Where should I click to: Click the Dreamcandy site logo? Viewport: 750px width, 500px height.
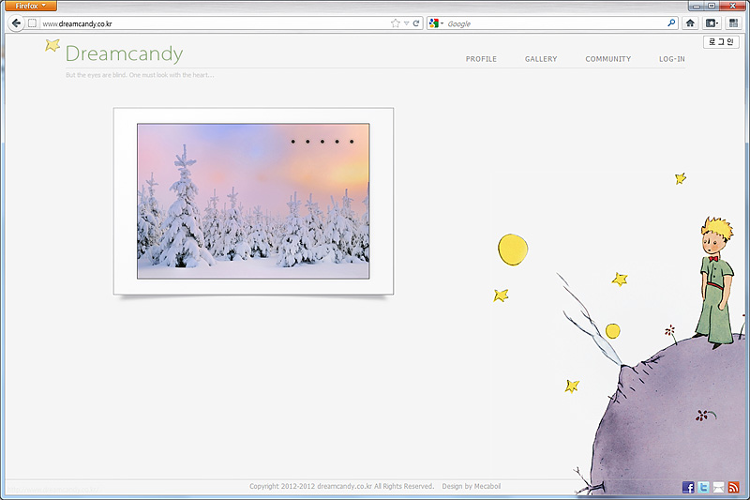tap(124, 53)
